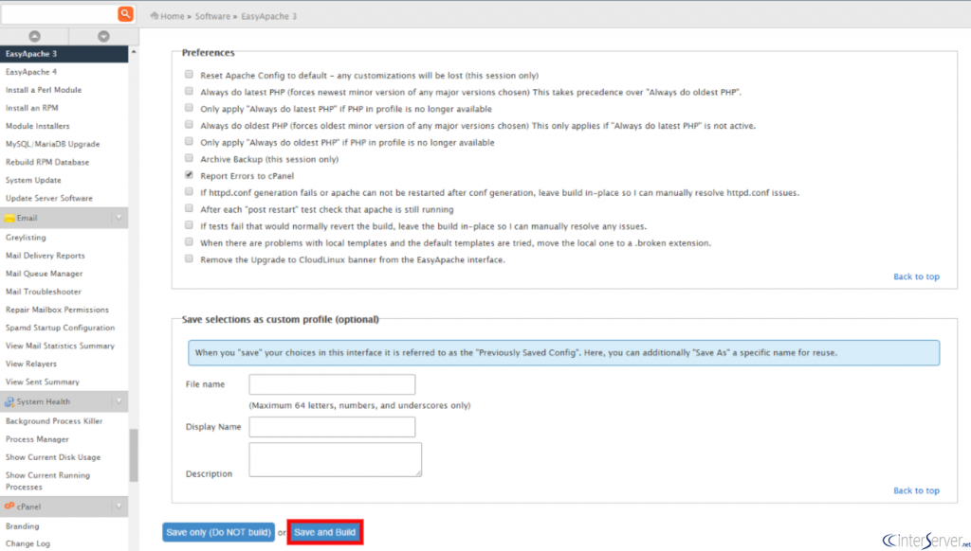Open Rebuild RPM Database sidebar item
This screenshot has width=971, height=551.
tap(47, 162)
